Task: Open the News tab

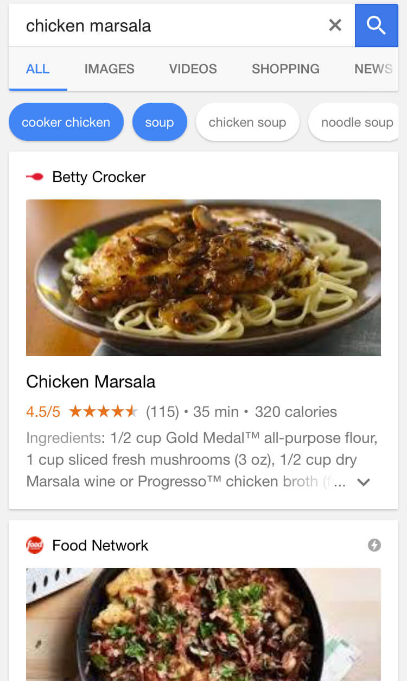Action: tap(373, 69)
